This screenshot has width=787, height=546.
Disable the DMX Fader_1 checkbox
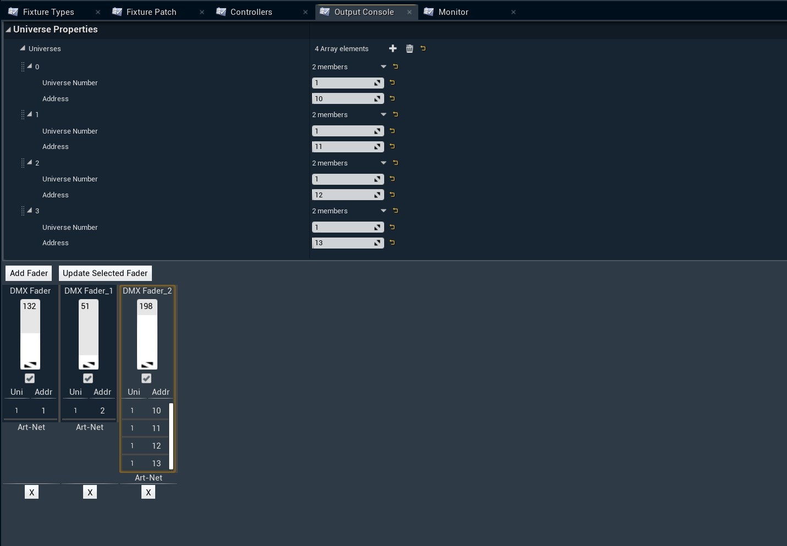(88, 378)
